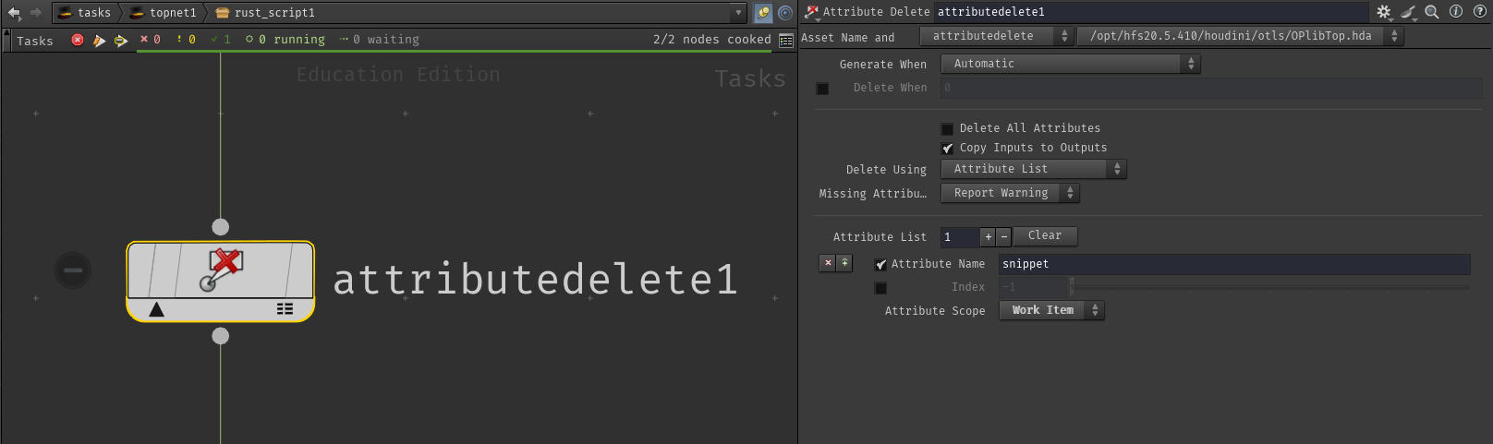
Task: Expand the network path dropdown arrow
Action: [738, 13]
